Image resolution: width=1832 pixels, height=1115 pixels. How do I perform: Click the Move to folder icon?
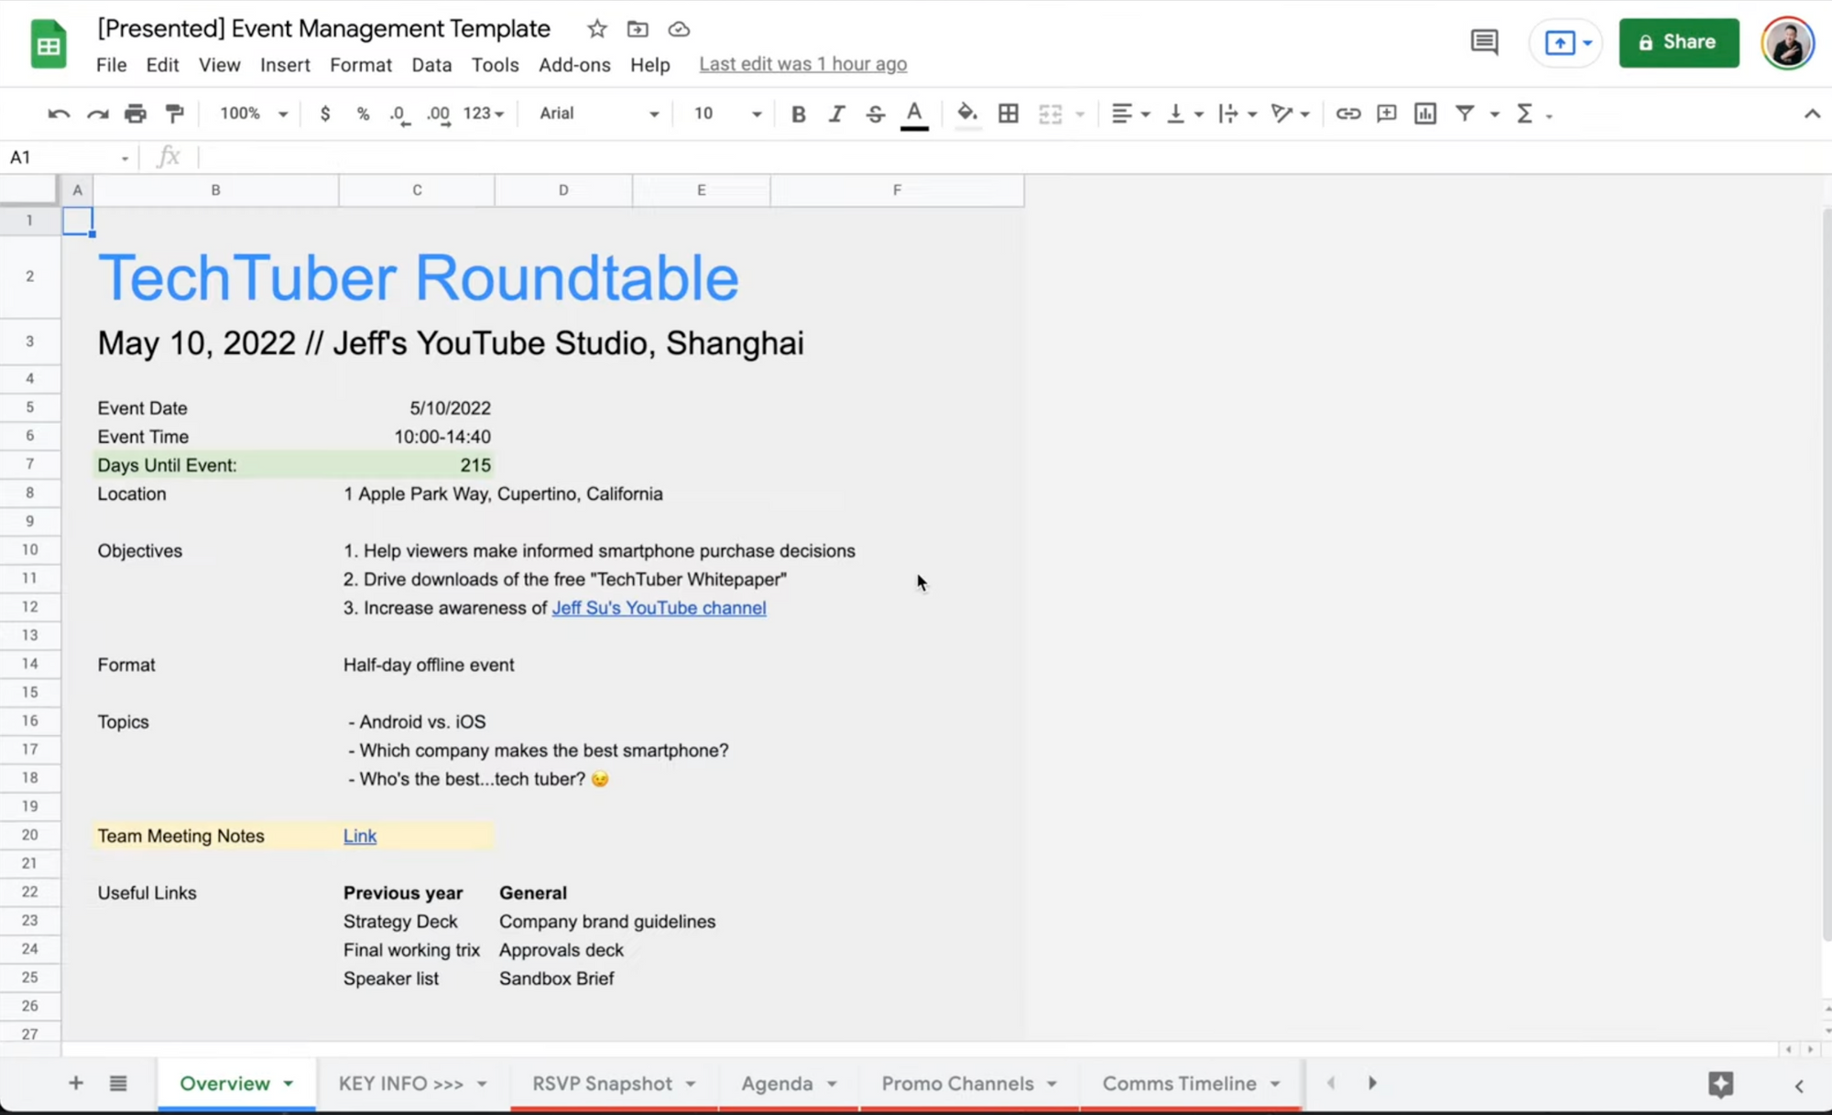638,29
